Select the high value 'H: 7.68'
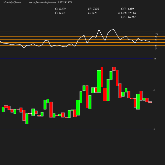Image resolution: width=165 pixels, height=165 pixels. tap(93, 9)
